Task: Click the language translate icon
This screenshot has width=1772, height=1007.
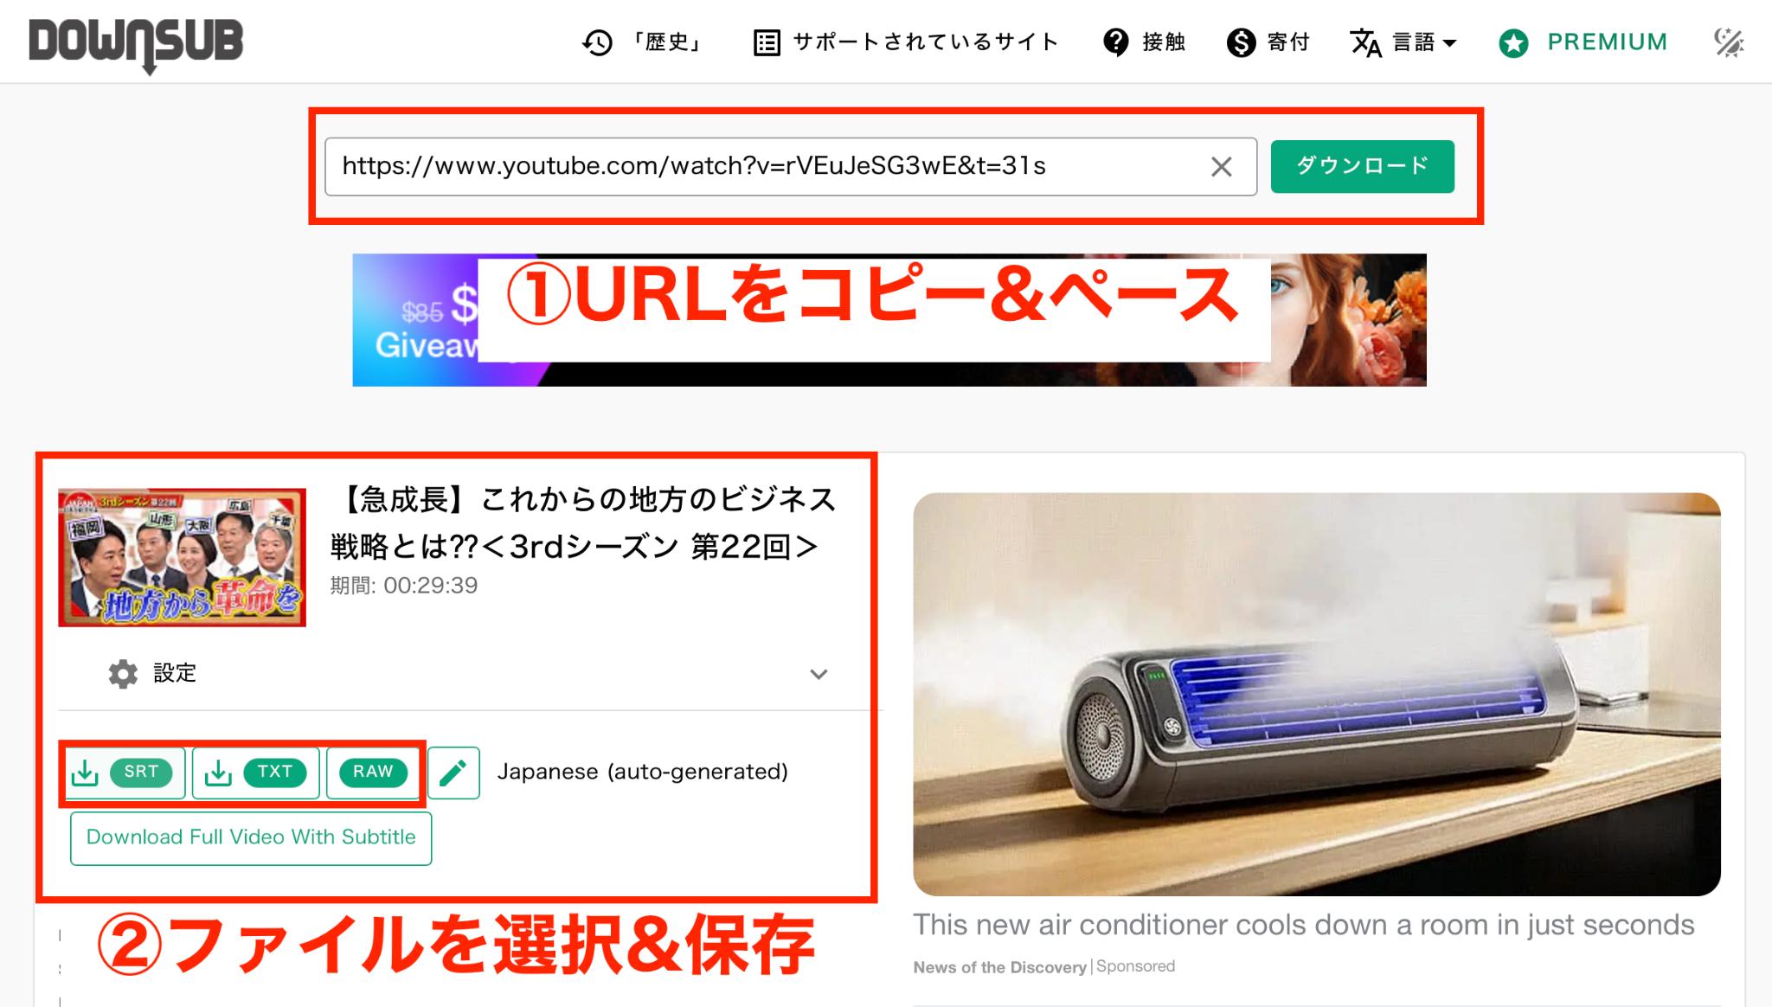Action: pos(1365,42)
